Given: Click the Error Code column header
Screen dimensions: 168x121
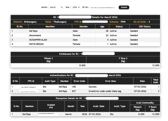Looking at the screenshot, I should point(80,81).
